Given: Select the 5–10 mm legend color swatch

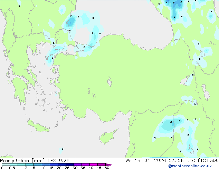Looking at the screenshot, I should [x=38, y=165].
